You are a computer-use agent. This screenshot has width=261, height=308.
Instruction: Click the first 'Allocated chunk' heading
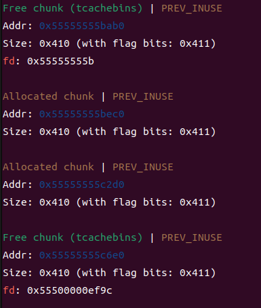[x=48, y=96]
